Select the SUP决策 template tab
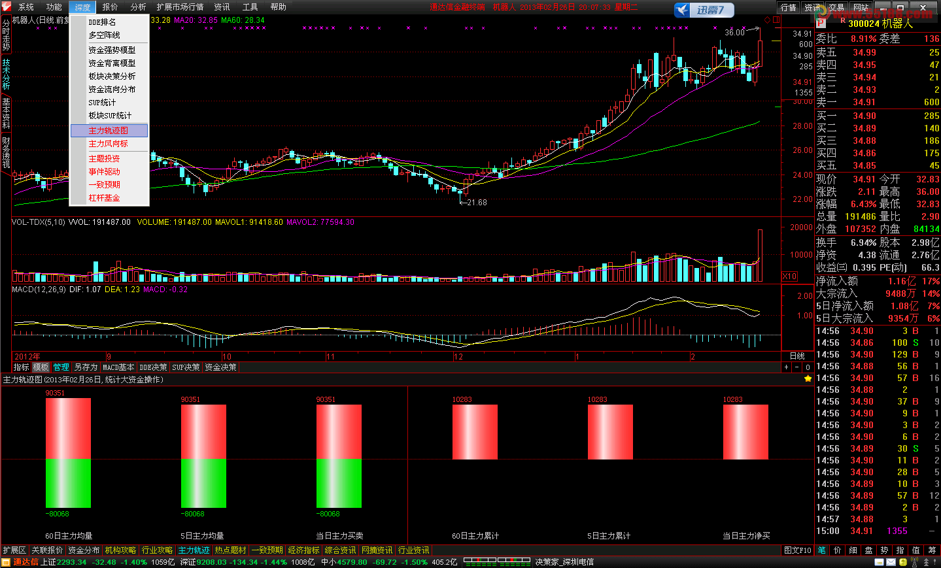 [186, 367]
